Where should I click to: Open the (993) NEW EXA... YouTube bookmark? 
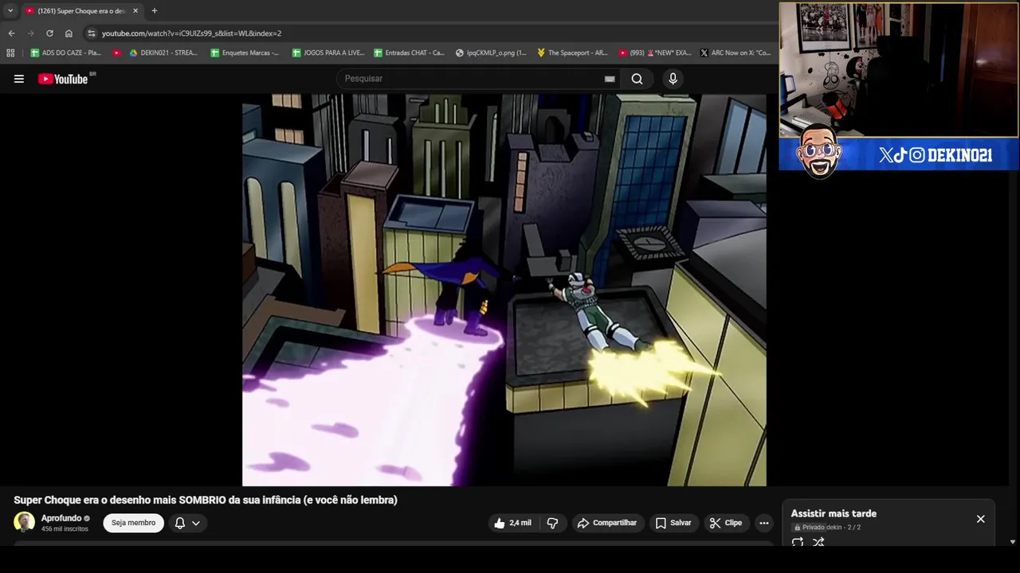click(654, 53)
